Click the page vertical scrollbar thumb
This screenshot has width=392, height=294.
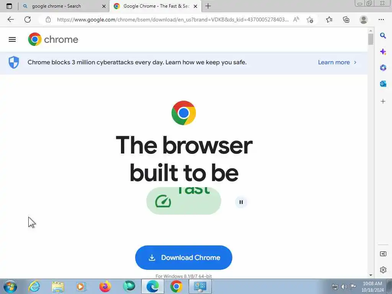pyautogui.click(x=371, y=39)
